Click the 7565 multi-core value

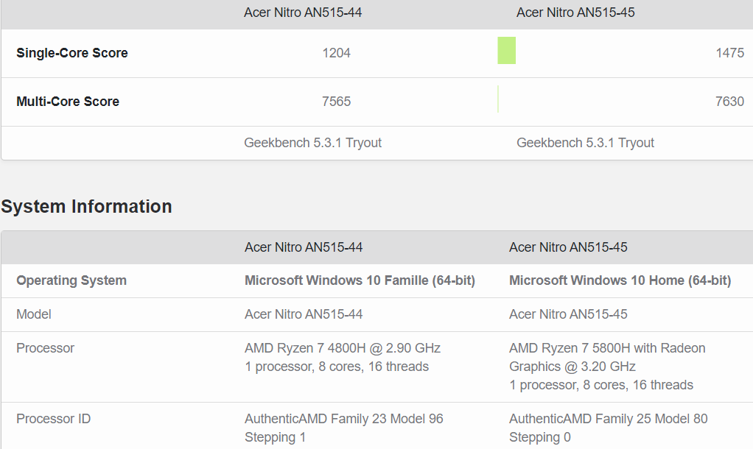tap(336, 102)
